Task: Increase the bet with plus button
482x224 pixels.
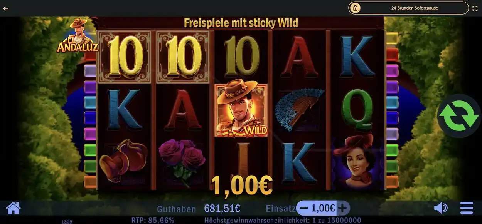Action: pyautogui.click(x=342, y=208)
